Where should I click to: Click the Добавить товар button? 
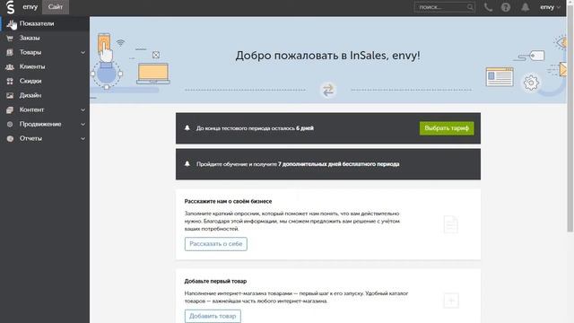tap(213, 316)
